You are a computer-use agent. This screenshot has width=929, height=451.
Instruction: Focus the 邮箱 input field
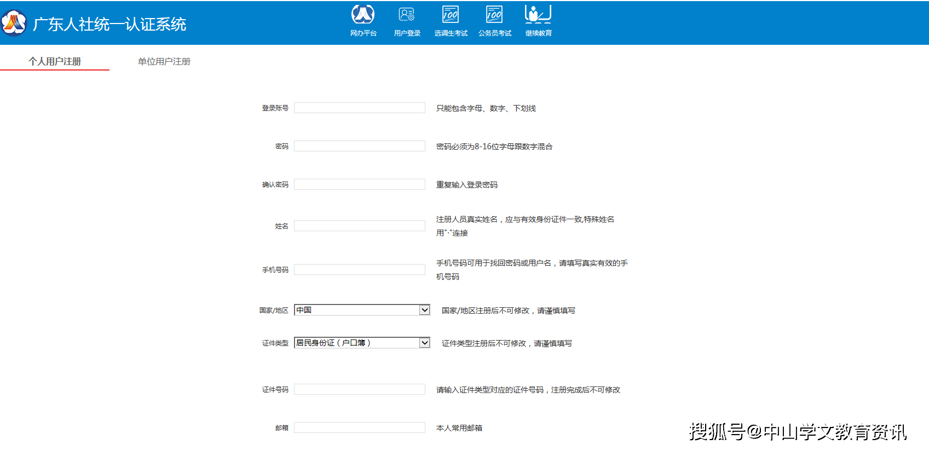[360, 427]
